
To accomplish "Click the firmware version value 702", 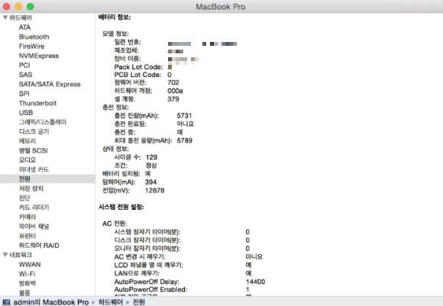I will click(x=173, y=82).
